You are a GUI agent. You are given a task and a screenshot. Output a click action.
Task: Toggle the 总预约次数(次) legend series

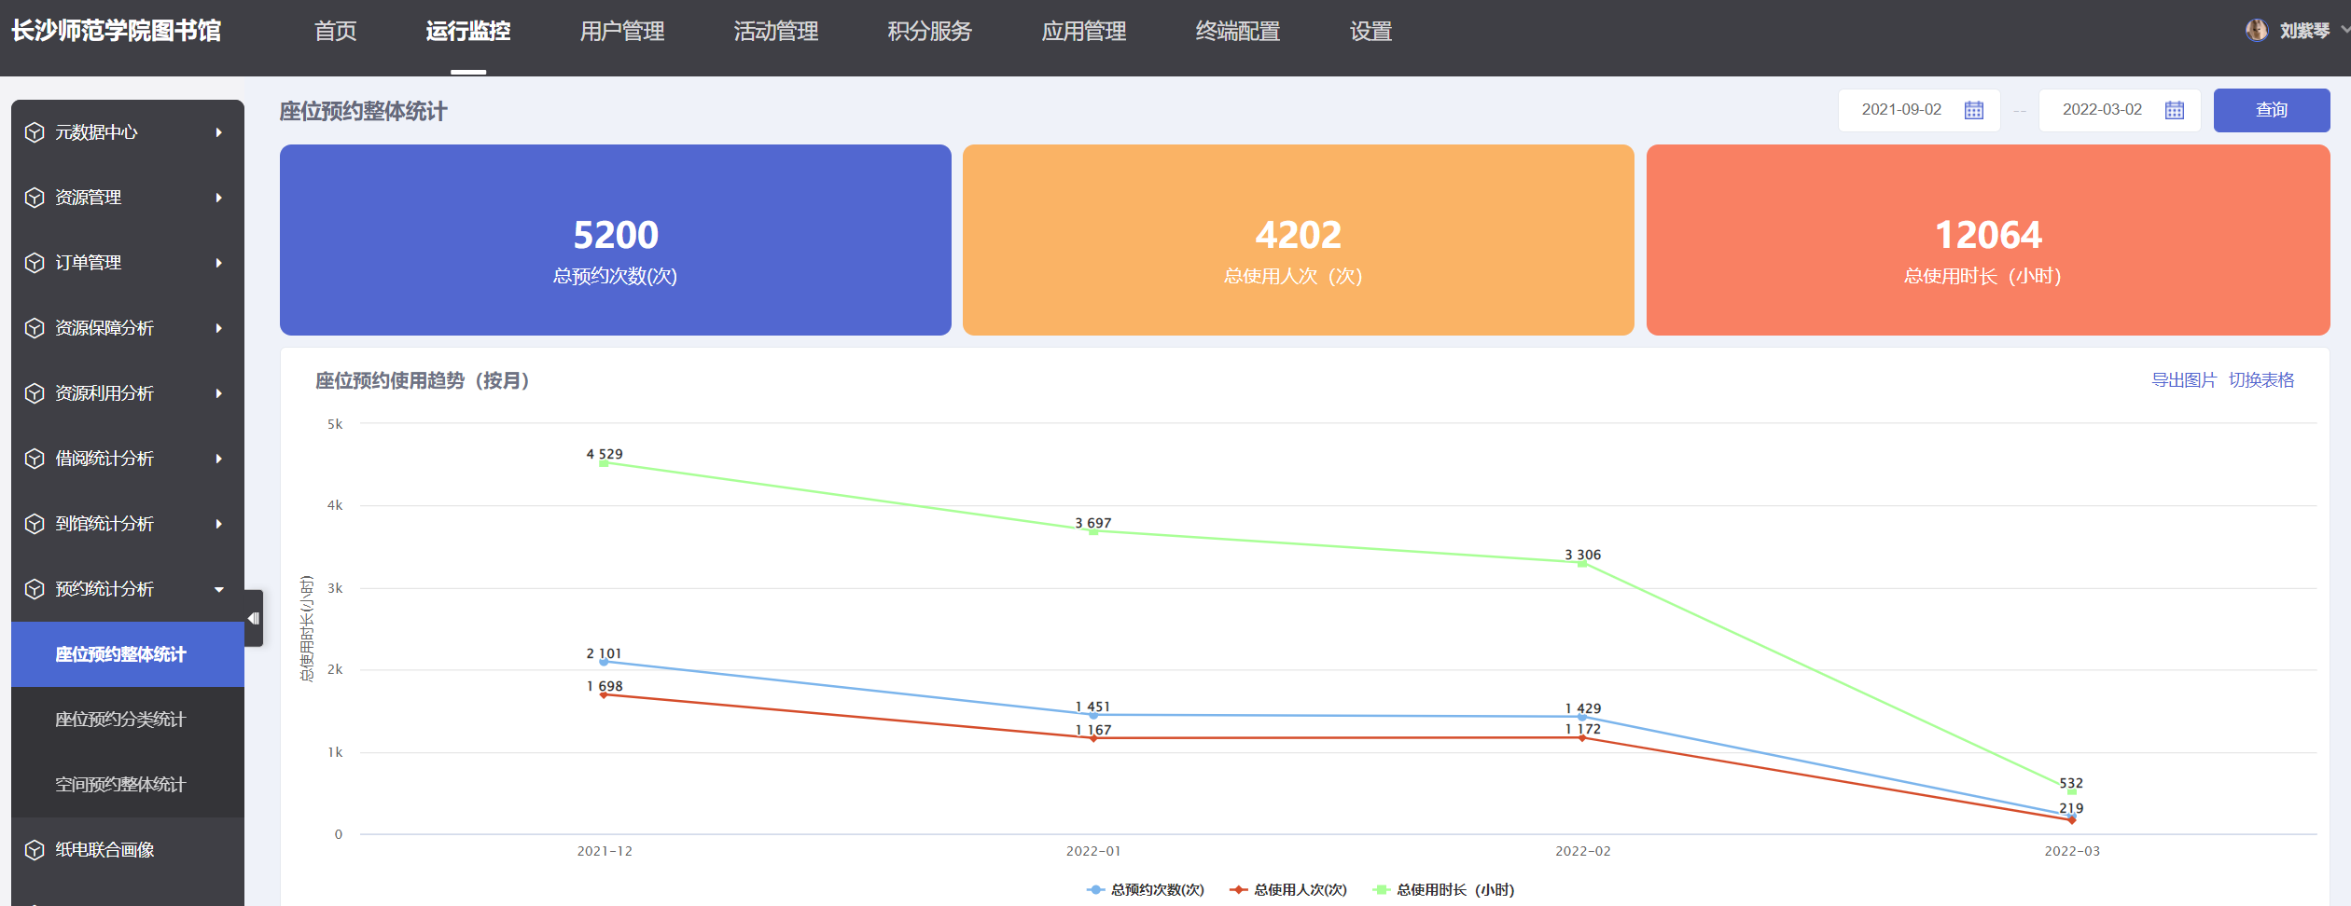pyautogui.click(x=1146, y=890)
